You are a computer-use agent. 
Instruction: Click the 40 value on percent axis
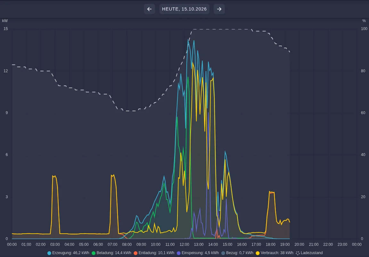[363, 155]
